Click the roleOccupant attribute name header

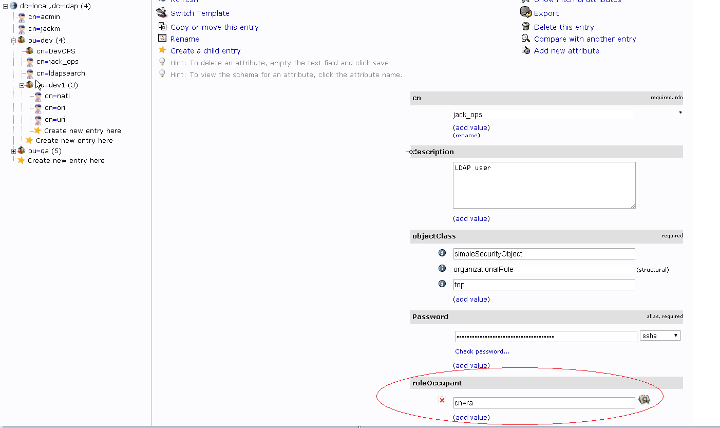coord(437,383)
